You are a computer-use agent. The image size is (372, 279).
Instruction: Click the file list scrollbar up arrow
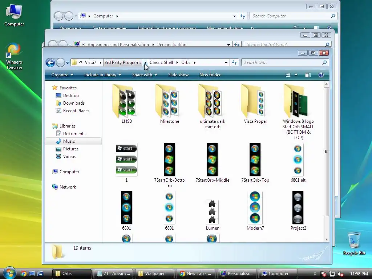point(327,84)
